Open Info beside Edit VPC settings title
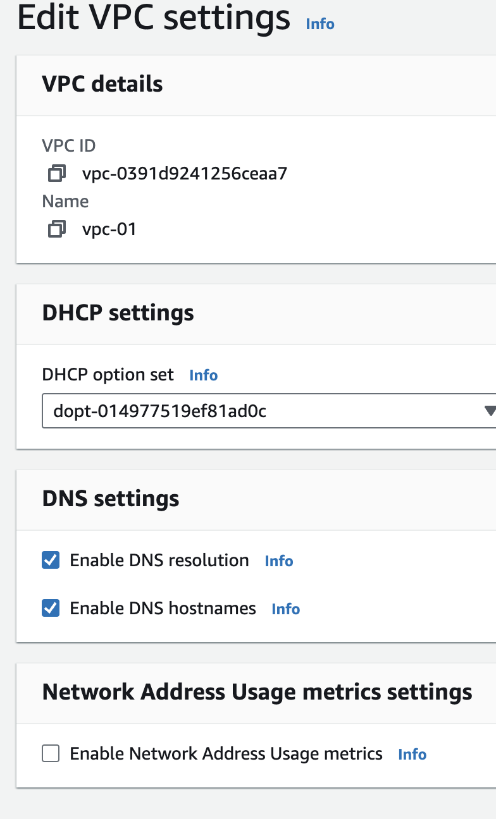Image resolution: width=496 pixels, height=819 pixels. tap(319, 24)
